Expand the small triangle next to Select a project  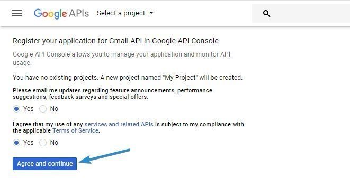click(x=151, y=13)
